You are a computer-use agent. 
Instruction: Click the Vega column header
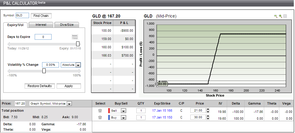tap(286, 103)
